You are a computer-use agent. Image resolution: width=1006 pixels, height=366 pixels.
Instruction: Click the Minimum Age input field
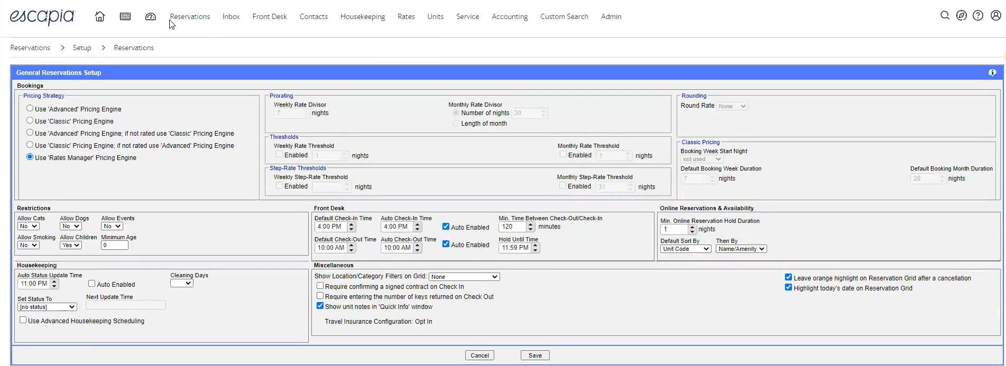(114, 245)
